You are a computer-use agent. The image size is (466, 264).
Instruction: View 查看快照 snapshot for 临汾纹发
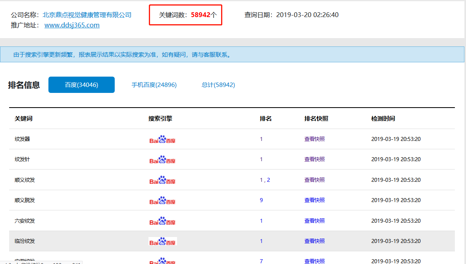coord(314,241)
